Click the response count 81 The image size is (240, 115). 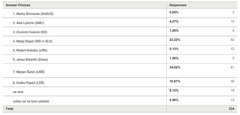click(232, 67)
